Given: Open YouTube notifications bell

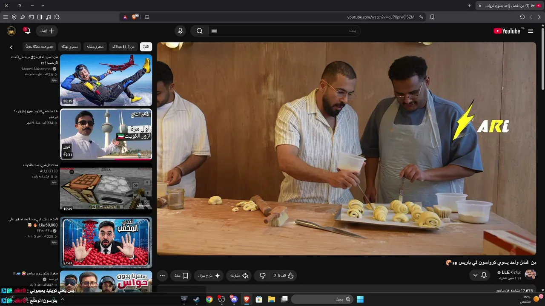Looking at the screenshot, I should pos(27,31).
